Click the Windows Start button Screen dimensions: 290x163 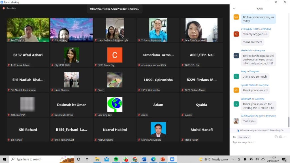[5, 159]
